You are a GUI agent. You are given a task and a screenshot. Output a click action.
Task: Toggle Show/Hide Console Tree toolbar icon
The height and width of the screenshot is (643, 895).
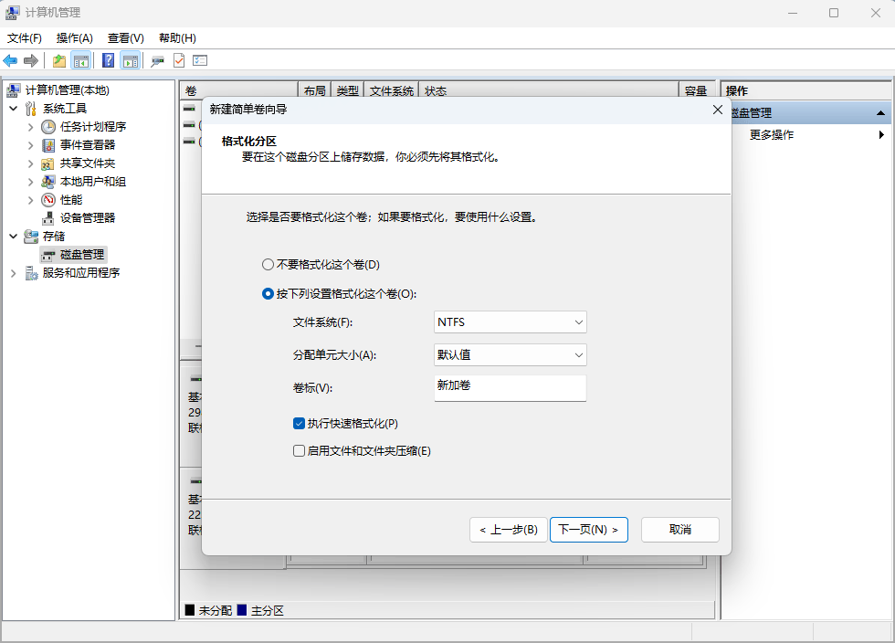81,60
